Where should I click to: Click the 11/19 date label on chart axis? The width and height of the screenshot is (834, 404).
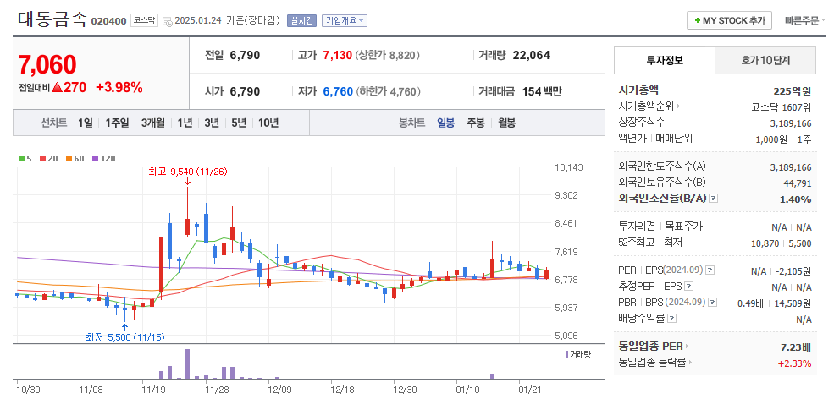[x=153, y=390]
